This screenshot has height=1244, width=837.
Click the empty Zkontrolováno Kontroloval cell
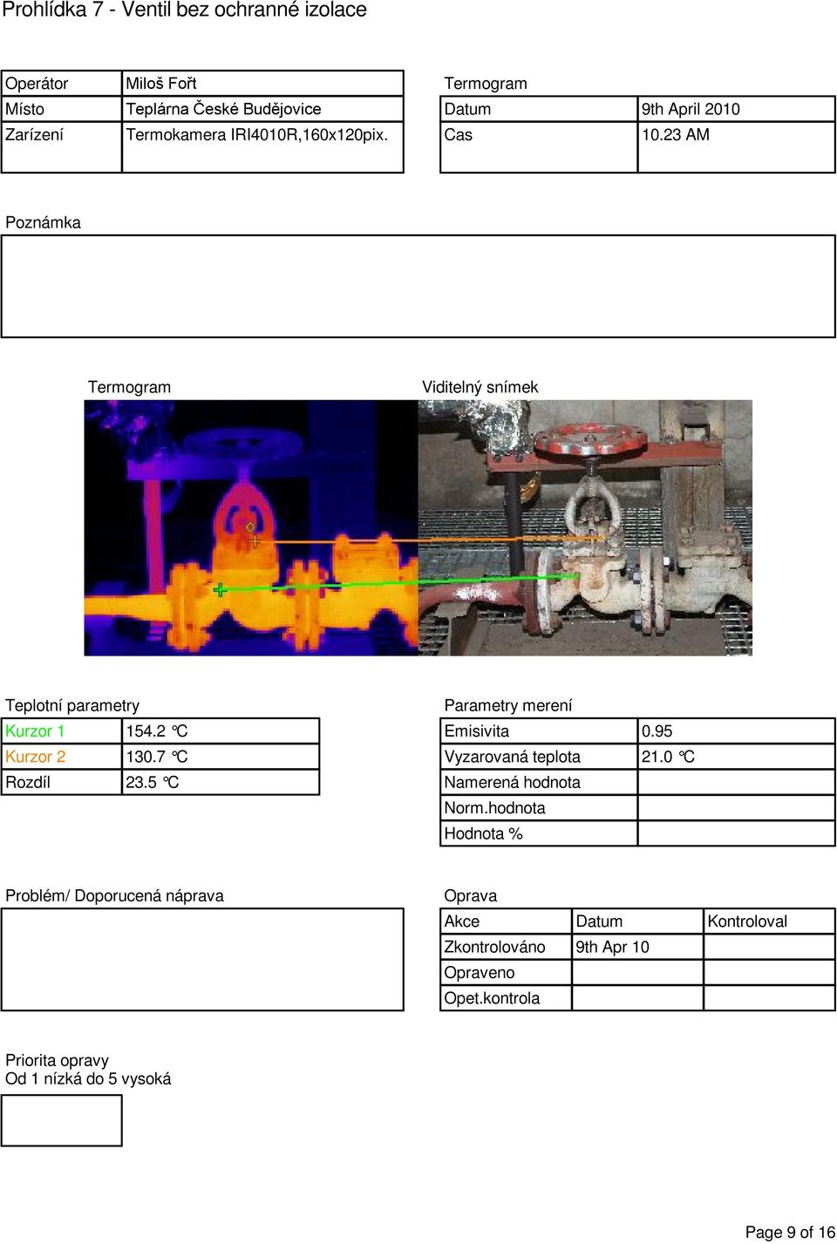[x=770, y=948]
